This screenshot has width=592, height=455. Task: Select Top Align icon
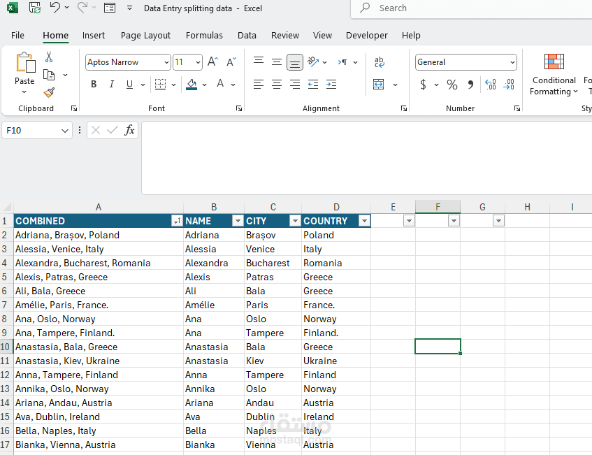click(259, 62)
